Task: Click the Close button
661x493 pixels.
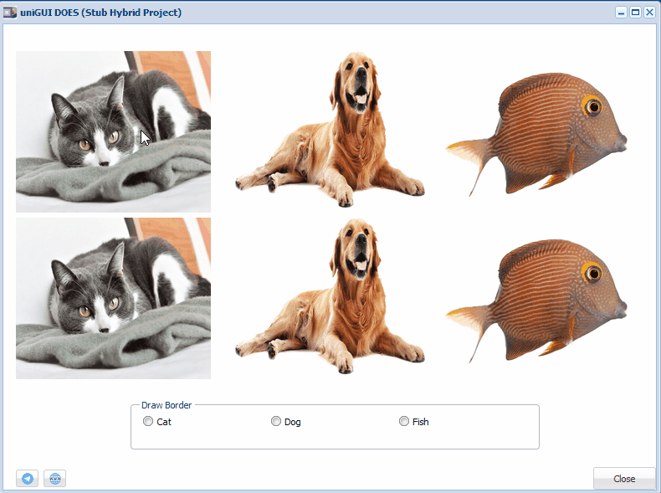Action: tap(624, 479)
